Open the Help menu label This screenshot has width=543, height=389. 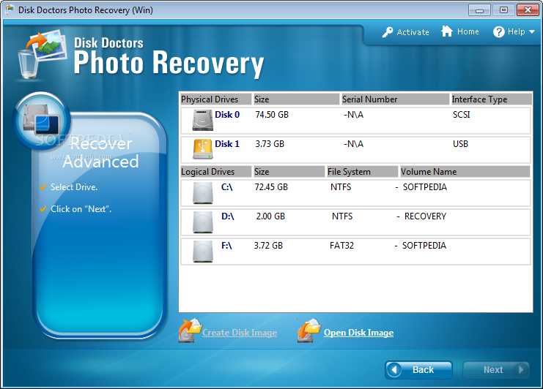[x=516, y=31]
